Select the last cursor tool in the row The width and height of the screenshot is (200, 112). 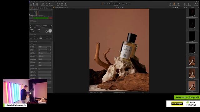(x=129, y=4)
